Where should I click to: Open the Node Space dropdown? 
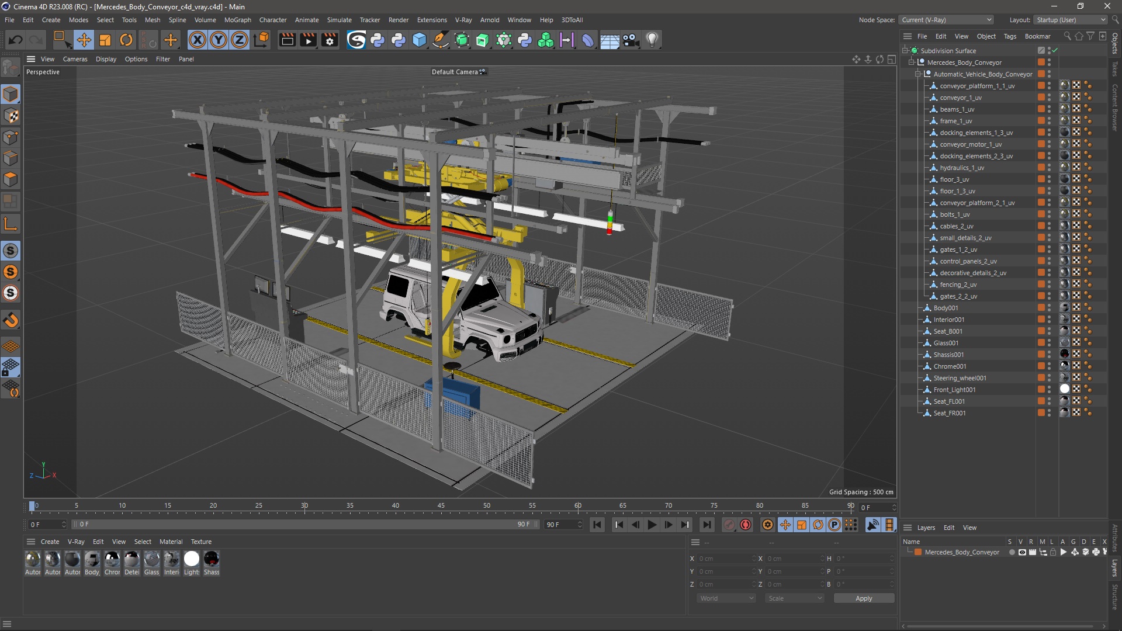946,20
